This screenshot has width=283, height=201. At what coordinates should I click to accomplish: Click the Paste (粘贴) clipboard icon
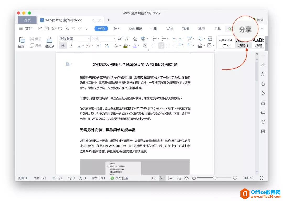point(22,40)
